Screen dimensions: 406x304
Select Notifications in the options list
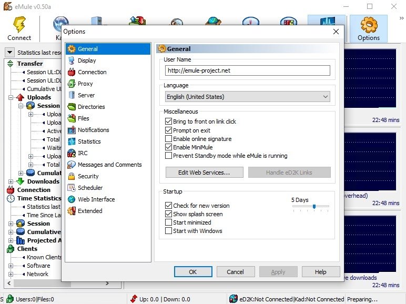[93, 130]
